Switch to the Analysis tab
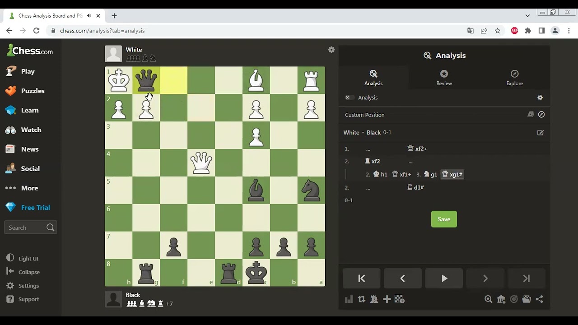 click(x=373, y=78)
